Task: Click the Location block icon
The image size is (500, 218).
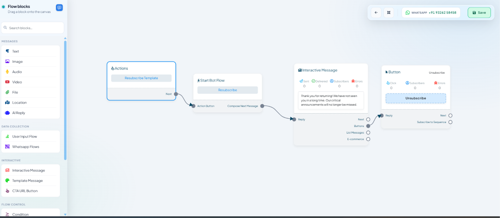Action: tap(7, 102)
